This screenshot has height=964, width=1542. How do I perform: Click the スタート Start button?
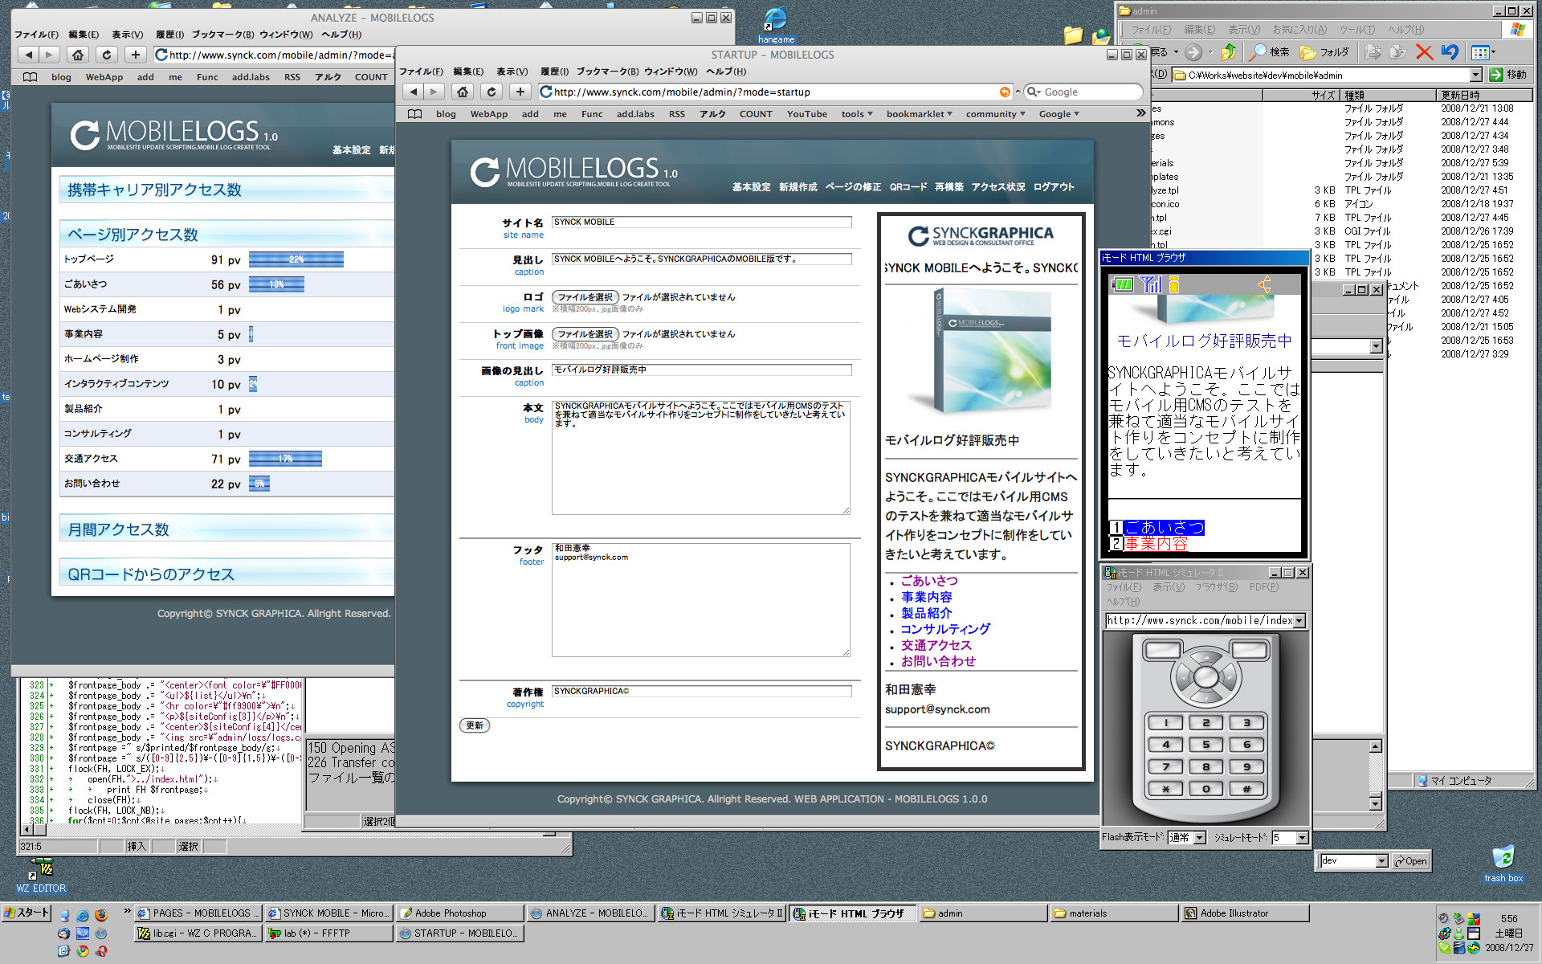[27, 913]
